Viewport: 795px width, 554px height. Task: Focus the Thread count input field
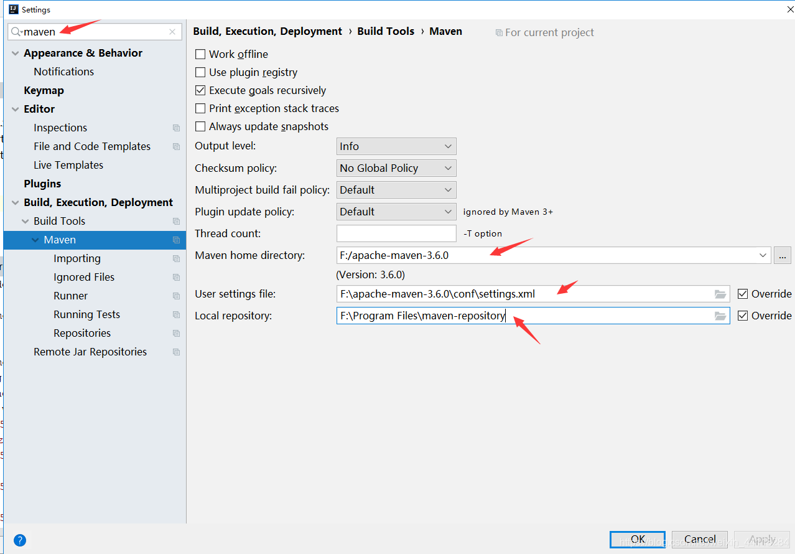pyautogui.click(x=396, y=233)
